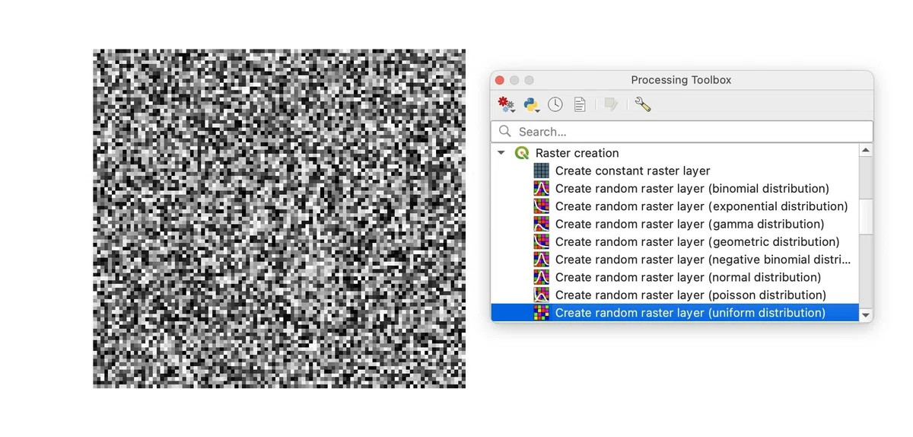
Task: Click the negative binomial algorithm icon
Action: click(541, 260)
